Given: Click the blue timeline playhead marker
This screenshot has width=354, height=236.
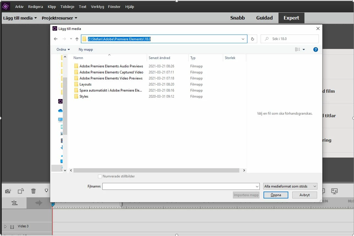Looking at the screenshot, I should click(x=53, y=204).
